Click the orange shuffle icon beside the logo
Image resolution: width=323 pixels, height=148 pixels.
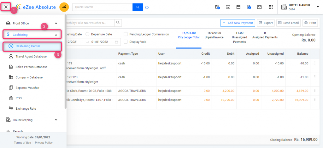64,7
